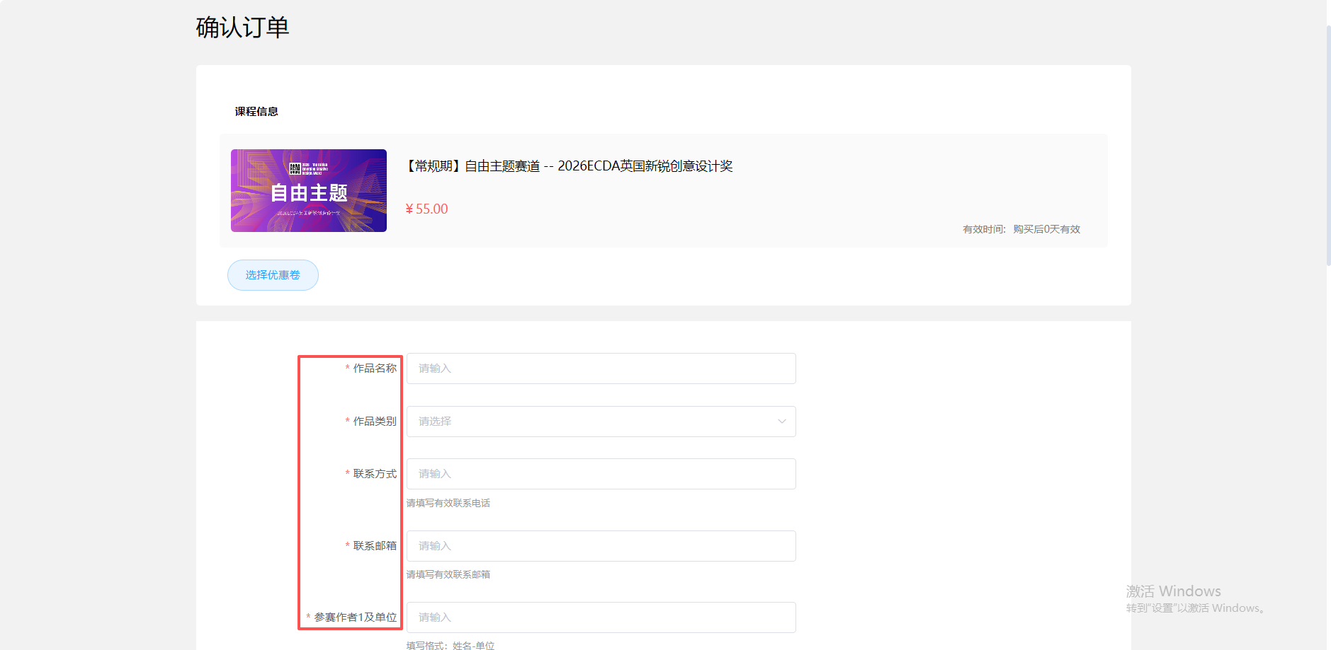Click the dropdown chevron in 作品类别 field
Screen dimensions: 1331x650
(x=781, y=422)
